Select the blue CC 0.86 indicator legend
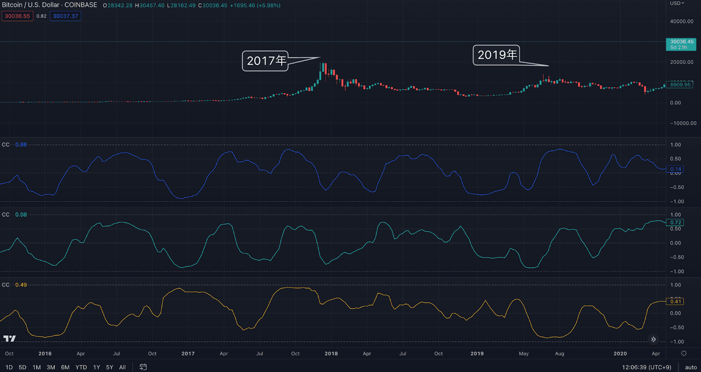The image size is (701, 372). point(15,144)
